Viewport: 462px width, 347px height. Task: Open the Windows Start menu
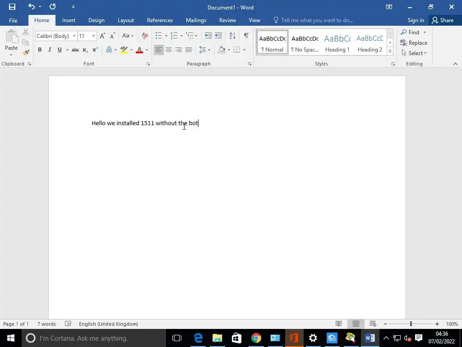coord(11,338)
